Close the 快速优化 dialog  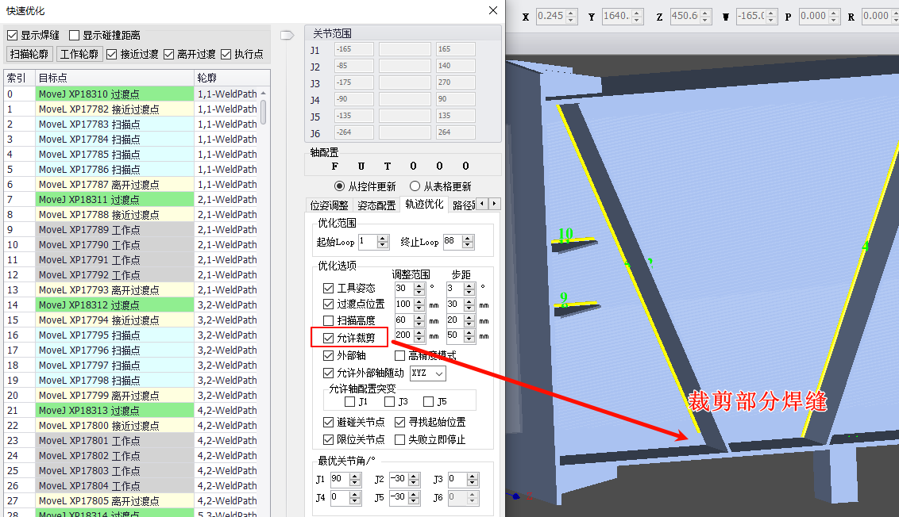493,10
